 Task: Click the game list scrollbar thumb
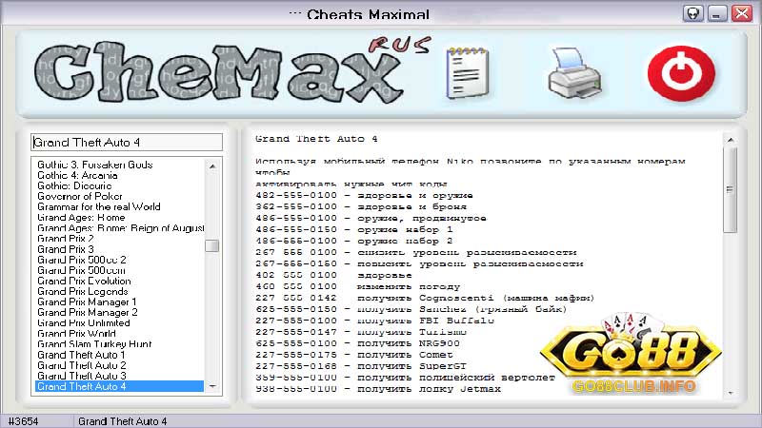pyautogui.click(x=211, y=246)
